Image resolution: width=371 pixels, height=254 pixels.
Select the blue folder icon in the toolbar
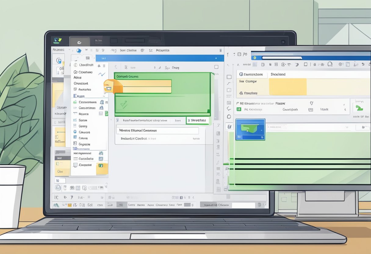[x=79, y=51]
